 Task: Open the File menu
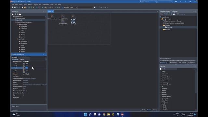point(13,5)
